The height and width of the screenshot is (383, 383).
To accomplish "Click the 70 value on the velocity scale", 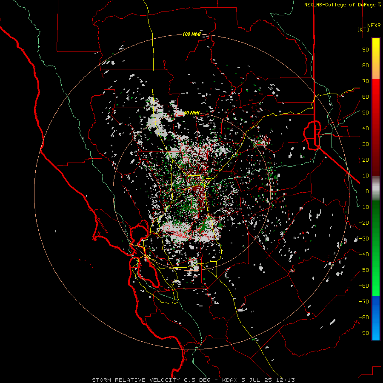I will pyautogui.click(x=366, y=81).
